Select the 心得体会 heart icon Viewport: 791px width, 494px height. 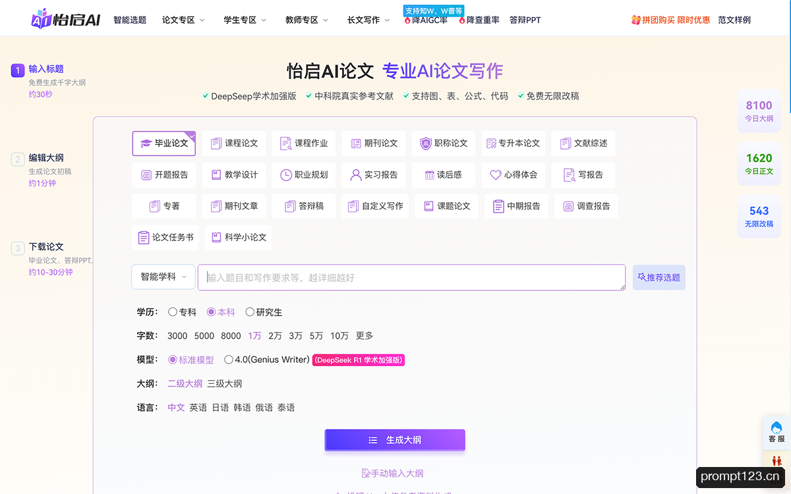point(496,175)
